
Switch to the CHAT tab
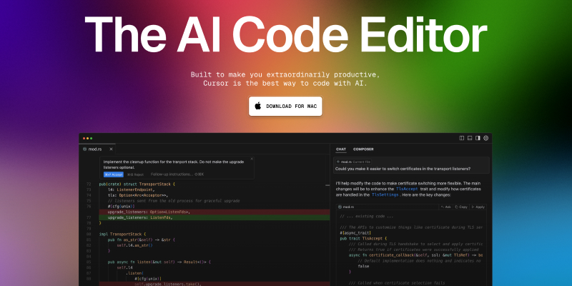341,149
